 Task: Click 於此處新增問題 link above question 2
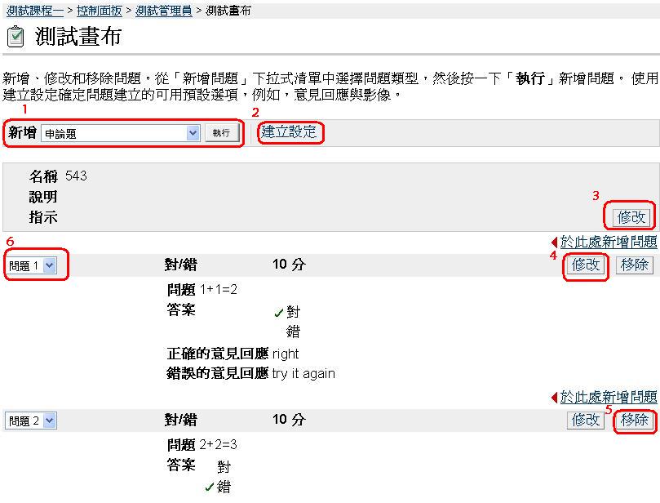click(x=608, y=397)
